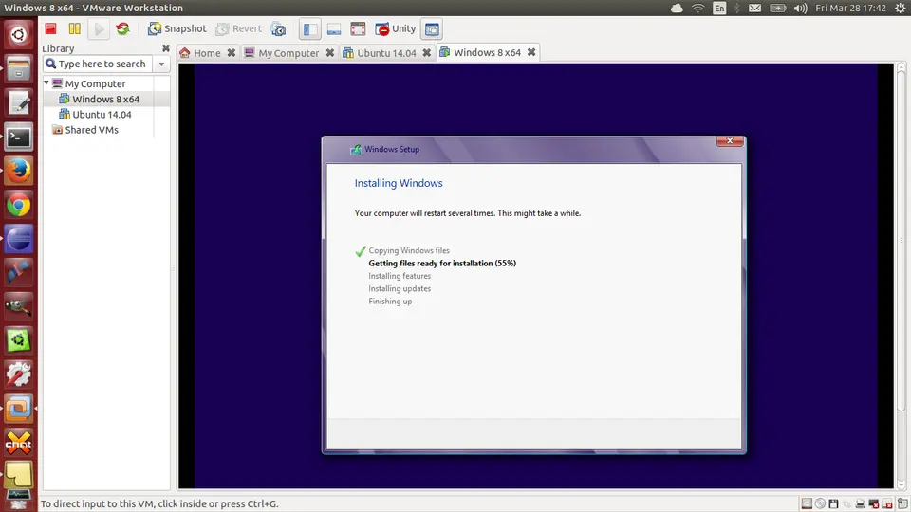Open the text editor in the launcher
The image size is (911, 512).
[19, 103]
